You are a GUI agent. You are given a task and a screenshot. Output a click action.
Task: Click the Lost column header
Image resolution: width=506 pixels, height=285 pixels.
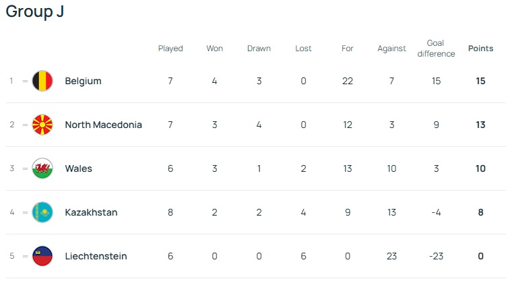[303, 49]
